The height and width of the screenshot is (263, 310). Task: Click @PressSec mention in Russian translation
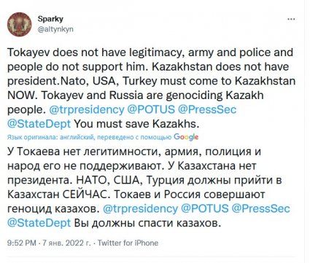click(261, 209)
